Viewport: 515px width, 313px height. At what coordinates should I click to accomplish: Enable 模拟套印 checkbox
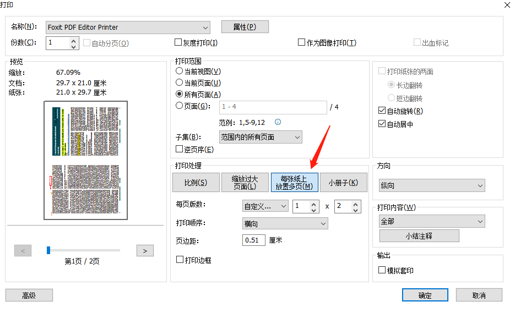pos(382,270)
